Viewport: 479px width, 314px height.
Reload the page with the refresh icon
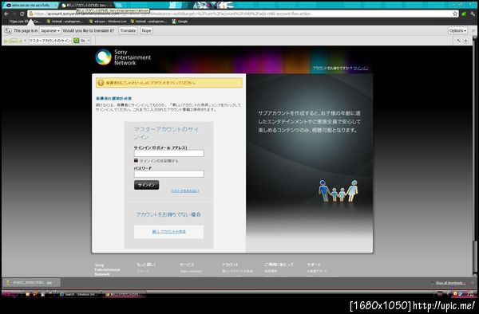coord(22,14)
